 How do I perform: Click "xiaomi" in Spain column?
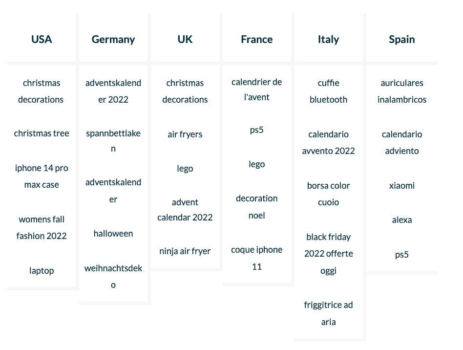pos(402,186)
